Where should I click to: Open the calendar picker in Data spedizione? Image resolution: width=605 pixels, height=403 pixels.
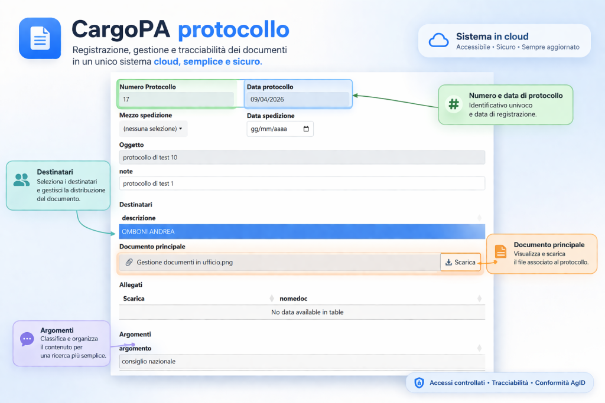[x=306, y=129]
